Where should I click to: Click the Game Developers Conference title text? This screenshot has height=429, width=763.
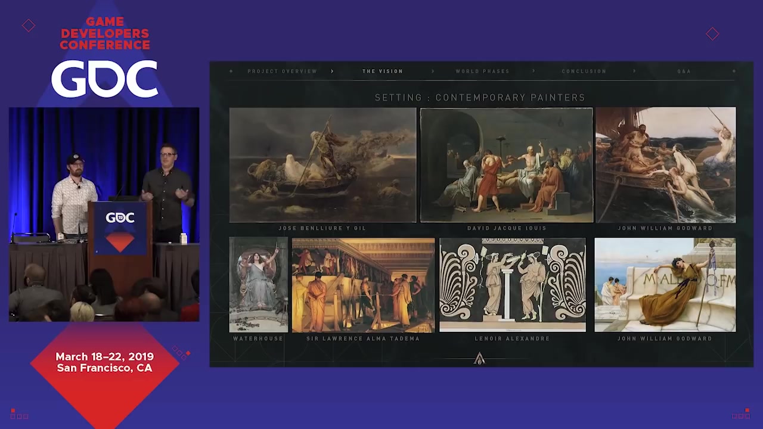104,33
